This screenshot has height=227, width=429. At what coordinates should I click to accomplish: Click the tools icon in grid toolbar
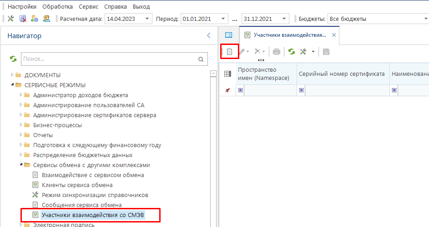point(303,51)
